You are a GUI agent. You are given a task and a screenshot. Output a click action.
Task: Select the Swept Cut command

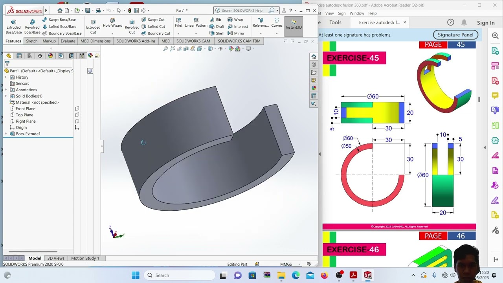(x=152, y=20)
